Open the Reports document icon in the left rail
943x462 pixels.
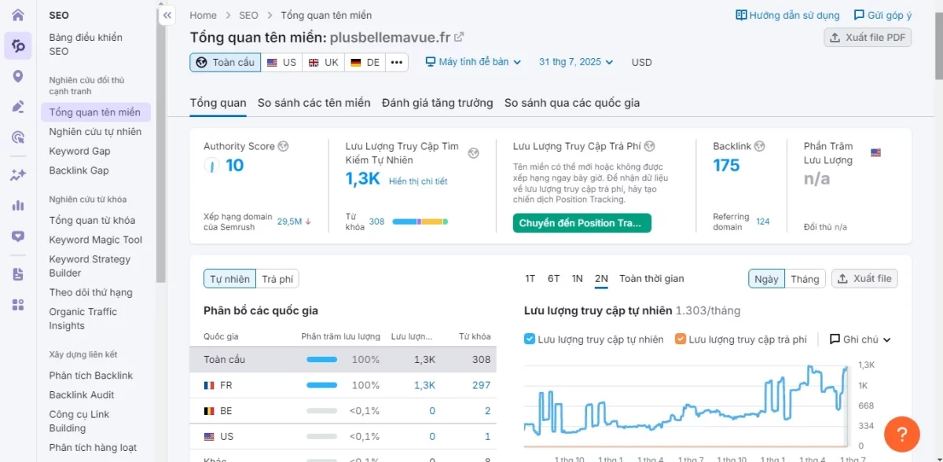pos(18,274)
